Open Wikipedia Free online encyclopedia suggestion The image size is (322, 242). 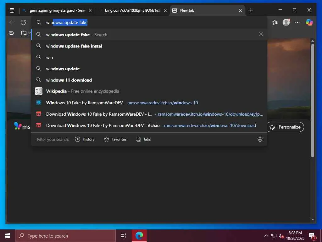[x=149, y=91]
